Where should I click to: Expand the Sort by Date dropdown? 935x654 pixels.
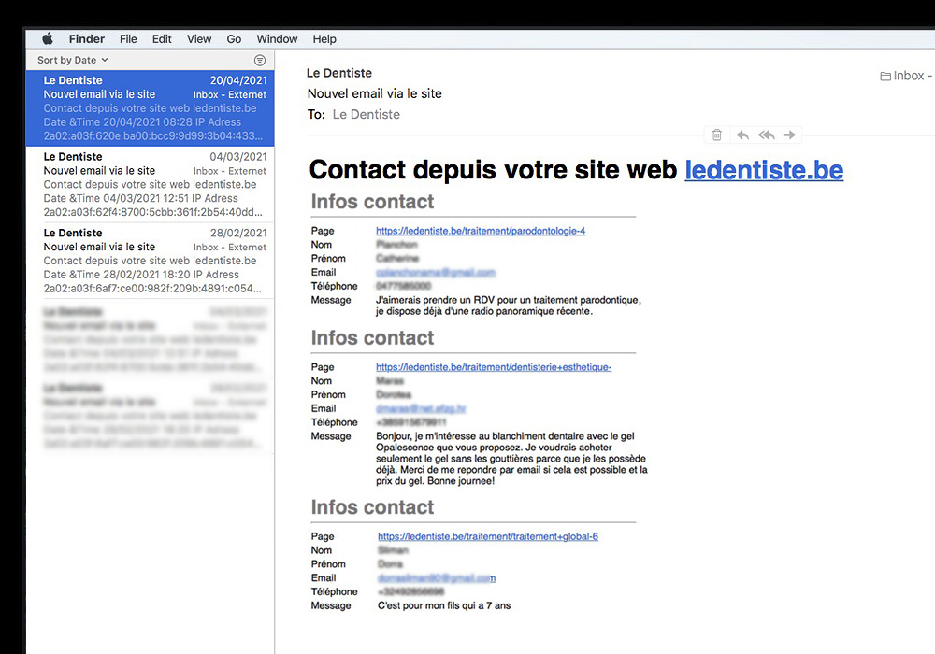73,60
